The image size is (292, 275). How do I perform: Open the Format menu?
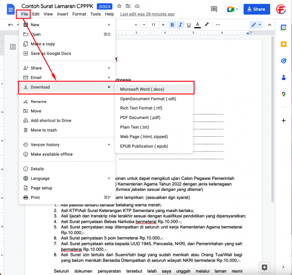(79, 14)
